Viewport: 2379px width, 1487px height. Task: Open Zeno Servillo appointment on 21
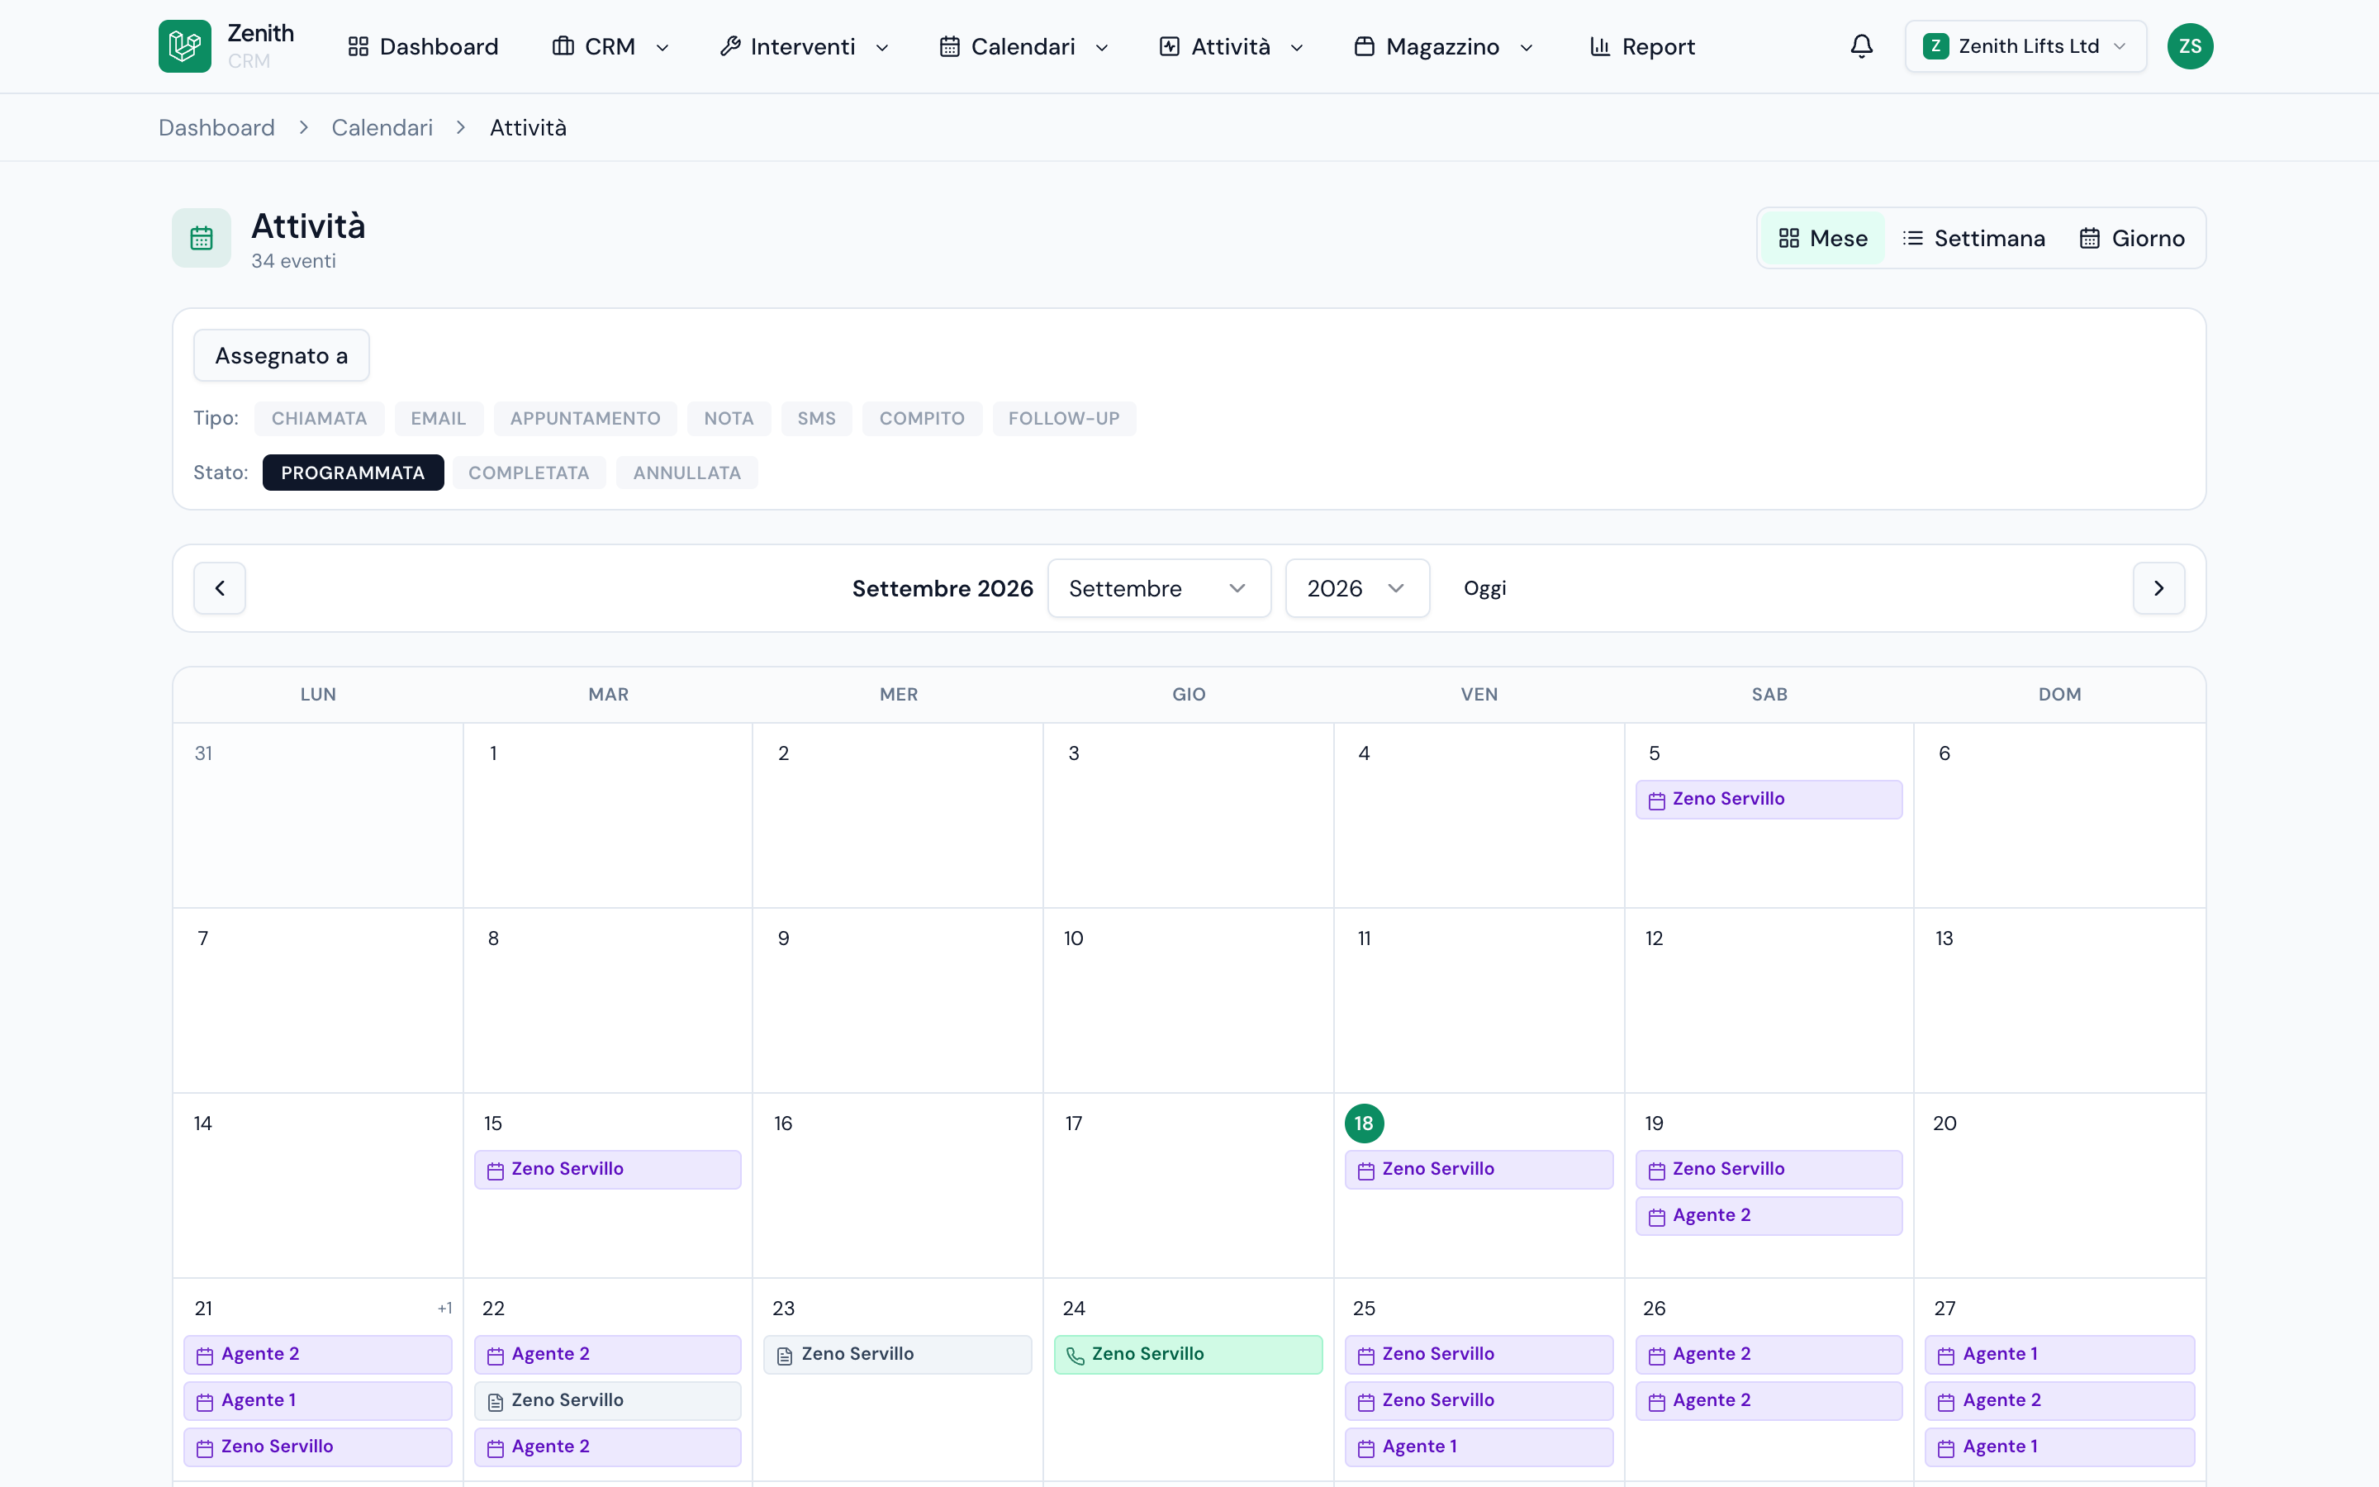pyautogui.click(x=317, y=1447)
